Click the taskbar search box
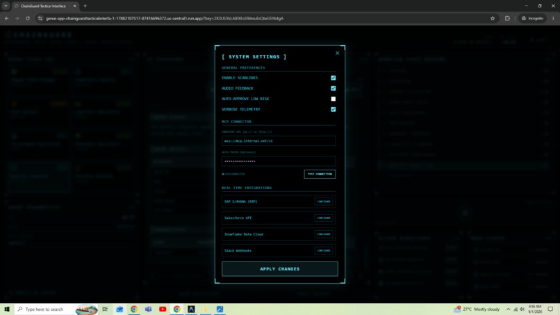 click(56, 309)
